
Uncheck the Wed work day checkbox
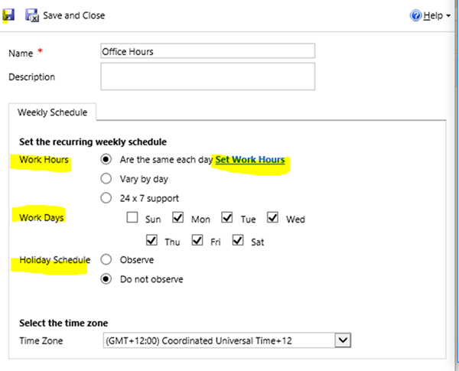[273, 219]
